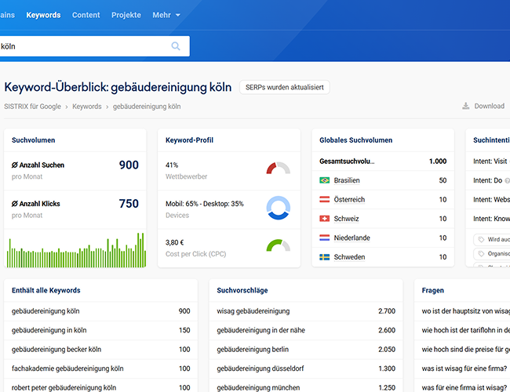
Task: Click the search magnifier icon
Action: [176, 46]
